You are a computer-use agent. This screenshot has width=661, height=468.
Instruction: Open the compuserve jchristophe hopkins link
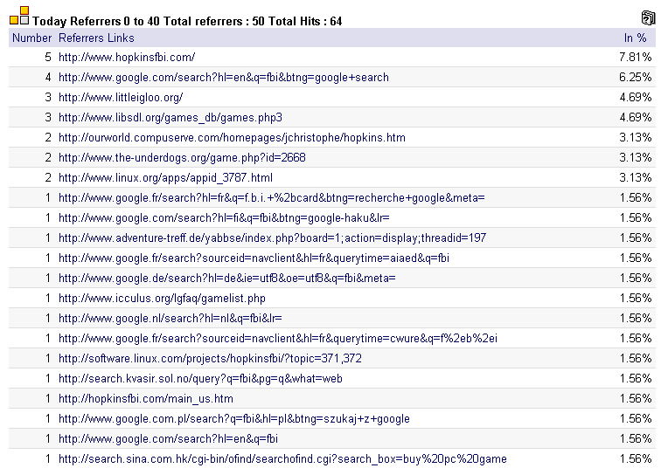tap(232, 138)
